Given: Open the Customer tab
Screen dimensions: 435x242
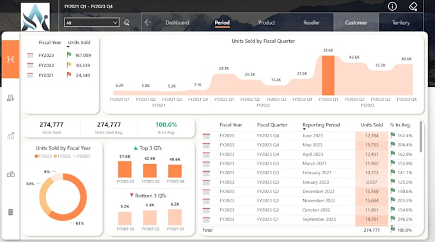Looking at the screenshot, I should (356, 22).
